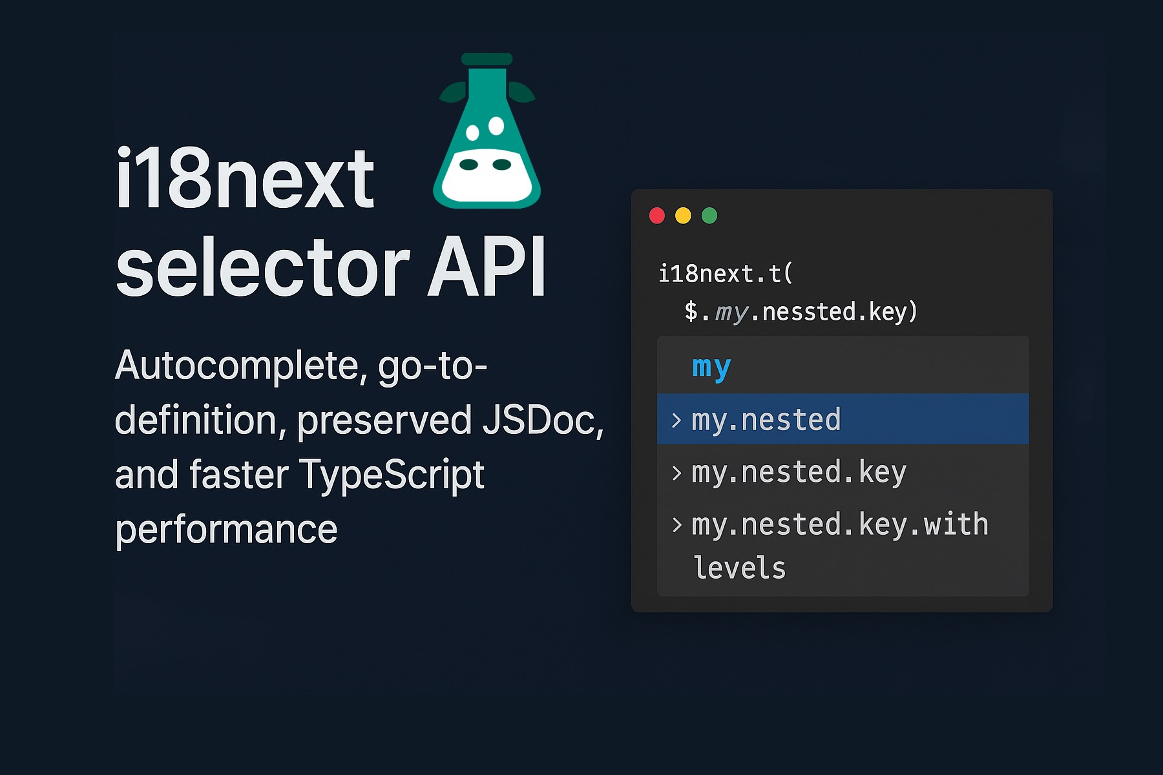
Task: Expand the my.nested suggestion chevron
Action: [x=676, y=420]
